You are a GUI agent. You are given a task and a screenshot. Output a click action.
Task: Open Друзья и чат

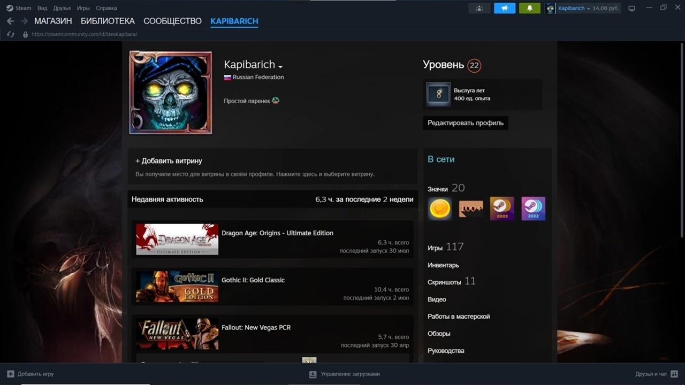point(651,374)
